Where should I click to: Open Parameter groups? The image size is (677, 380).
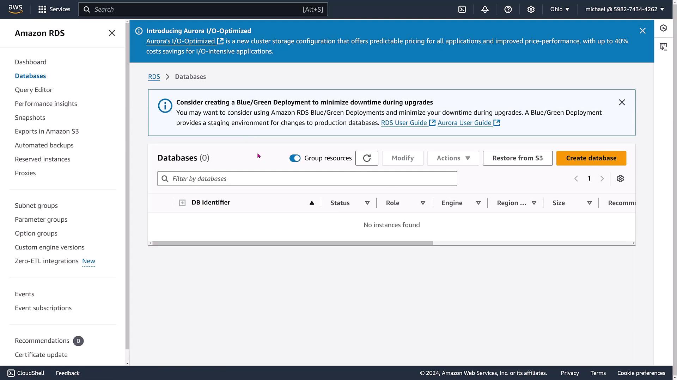[x=41, y=220]
